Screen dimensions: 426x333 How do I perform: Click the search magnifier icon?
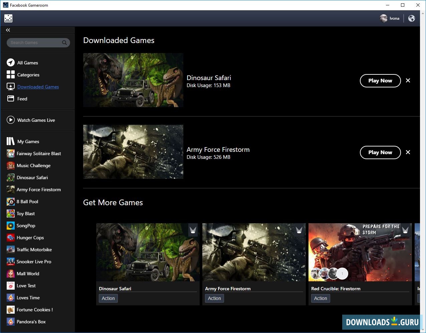click(64, 43)
